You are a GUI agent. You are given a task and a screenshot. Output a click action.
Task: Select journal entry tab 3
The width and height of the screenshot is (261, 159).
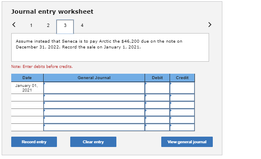65,26
